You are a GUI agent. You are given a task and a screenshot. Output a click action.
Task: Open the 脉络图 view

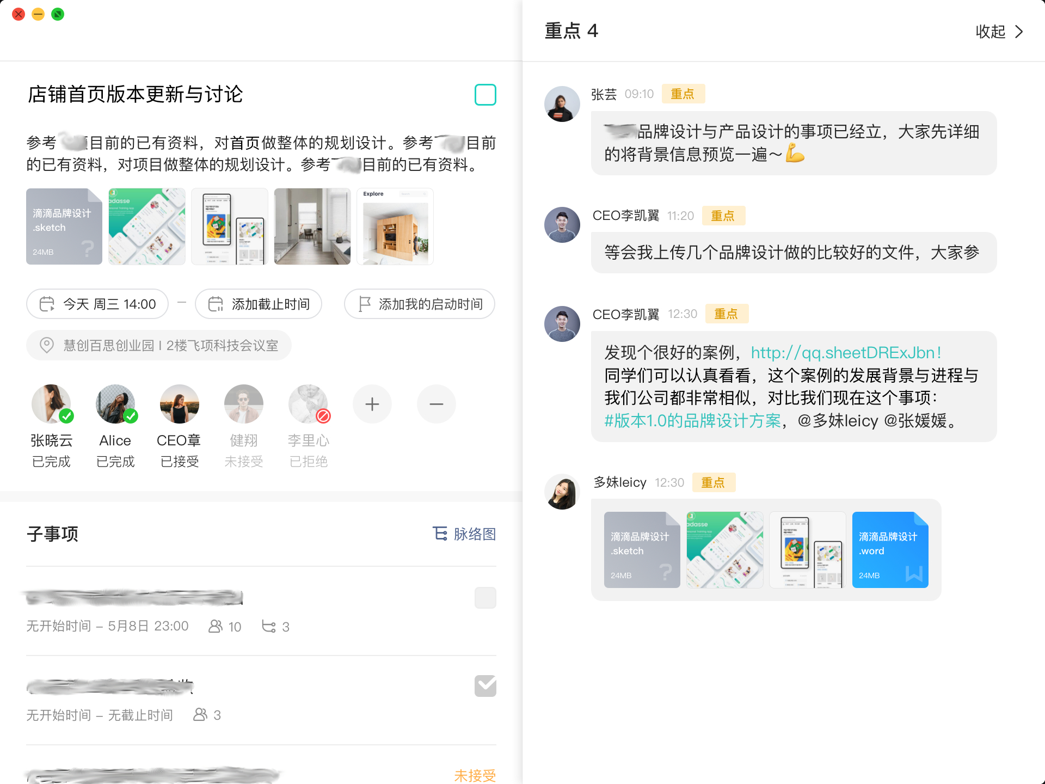464,534
